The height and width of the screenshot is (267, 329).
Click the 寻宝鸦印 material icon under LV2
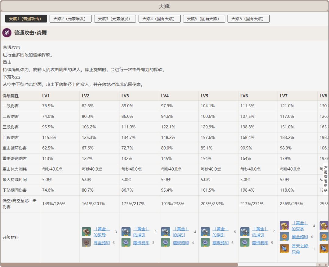point(86,242)
